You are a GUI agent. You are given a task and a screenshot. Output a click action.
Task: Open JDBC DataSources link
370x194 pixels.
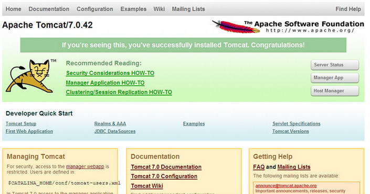click(115, 131)
